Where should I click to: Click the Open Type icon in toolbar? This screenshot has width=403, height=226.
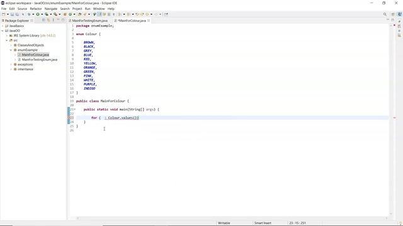[80, 14]
